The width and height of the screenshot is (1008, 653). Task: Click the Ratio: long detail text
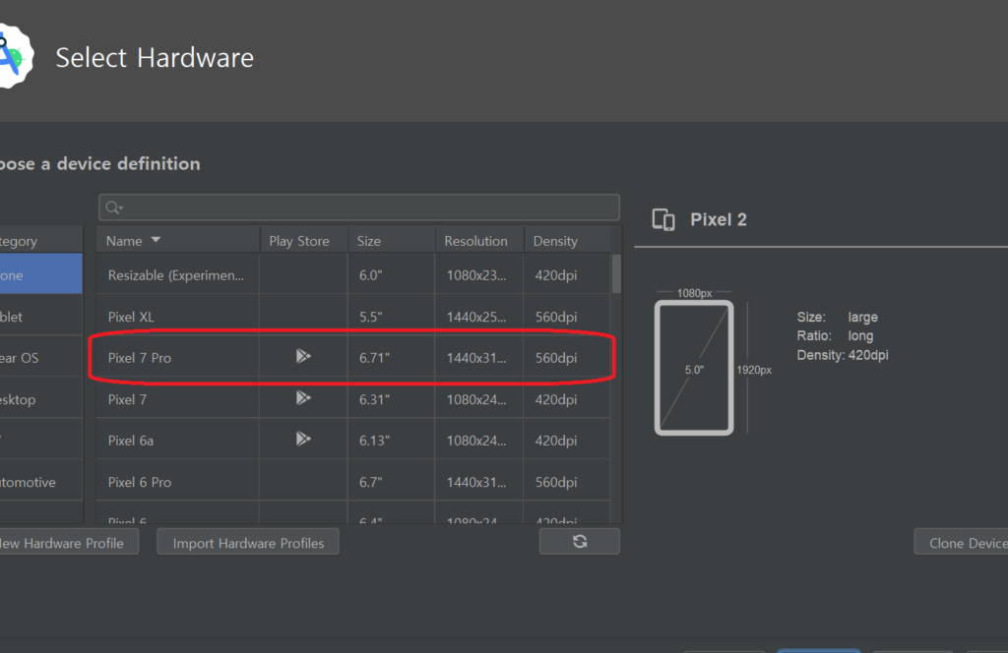coord(835,335)
